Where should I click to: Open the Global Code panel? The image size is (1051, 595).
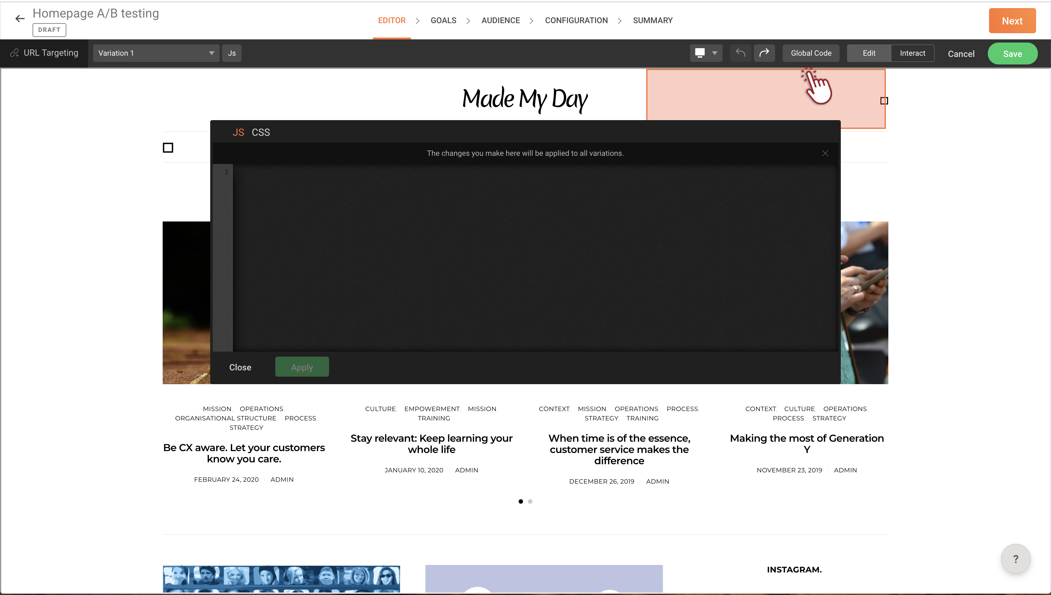pos(811,53)
